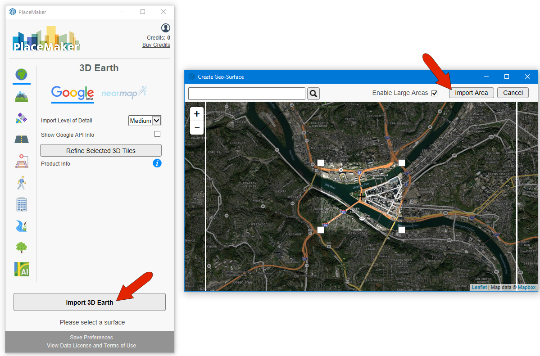540x356 pixels.
Task: Open the satellite imagery tool
Action: point(21,118)
